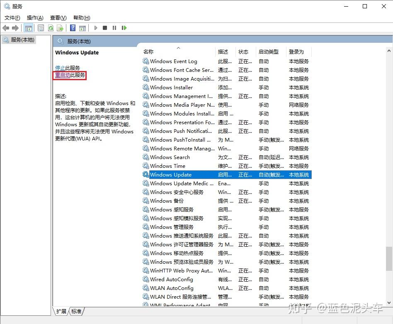
Task: Sort by the 启动类型 column header
Action: [271, 52]
